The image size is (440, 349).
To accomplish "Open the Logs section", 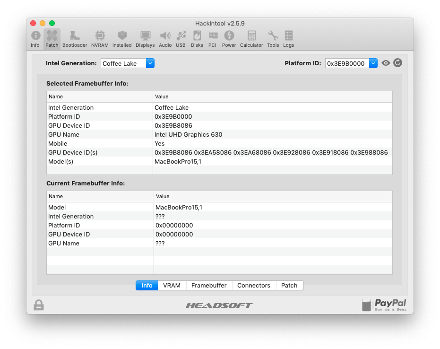I will click(288, 39).
